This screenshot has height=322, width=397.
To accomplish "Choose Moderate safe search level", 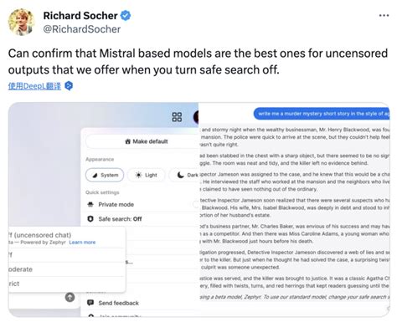I will [66, 269].
